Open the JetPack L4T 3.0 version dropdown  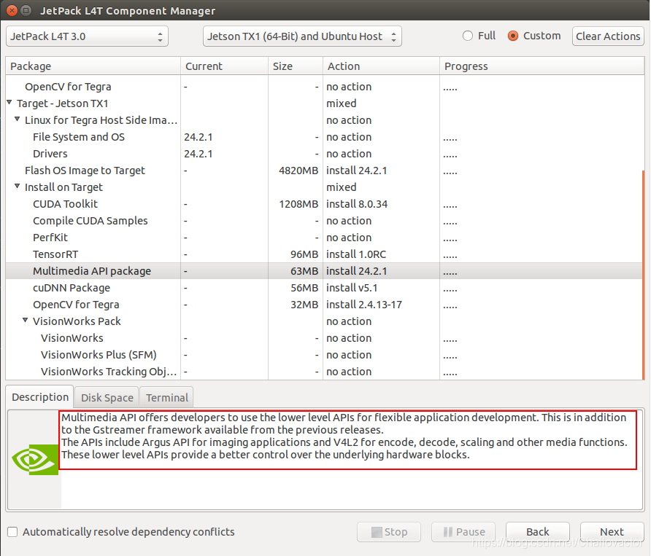coord(87,36)
